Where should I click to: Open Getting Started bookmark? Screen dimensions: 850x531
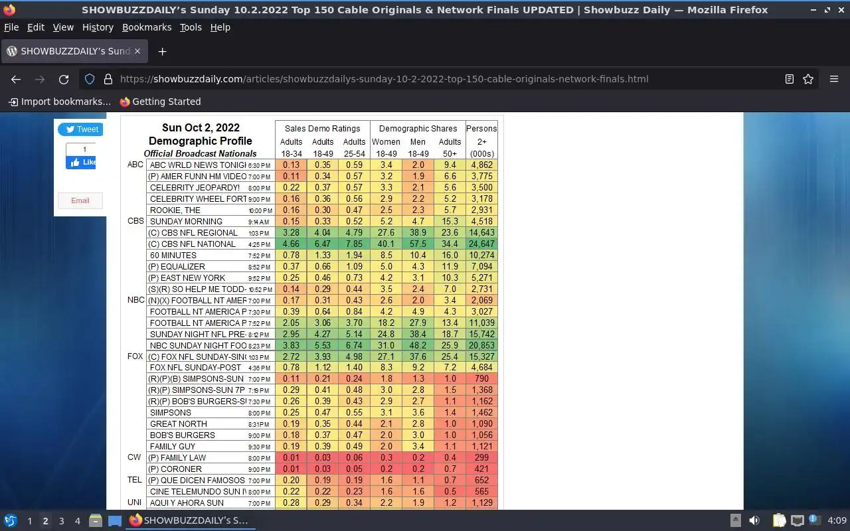pyautogui.click(x=160, y=102)
